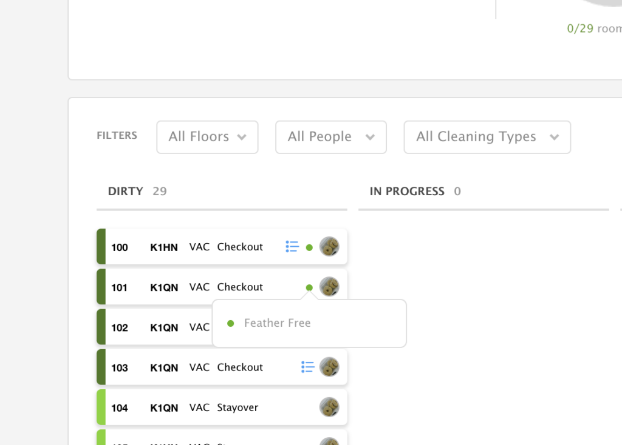
Task: Click the Feather Free tooltip label
Action: [277, 323]
